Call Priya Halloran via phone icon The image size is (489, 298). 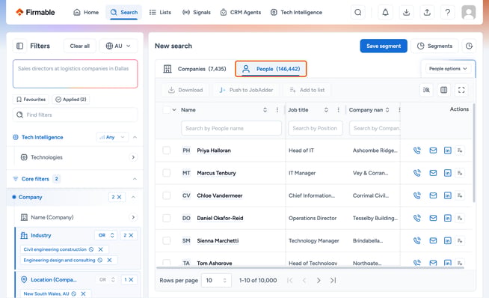[x=417, y=150]
